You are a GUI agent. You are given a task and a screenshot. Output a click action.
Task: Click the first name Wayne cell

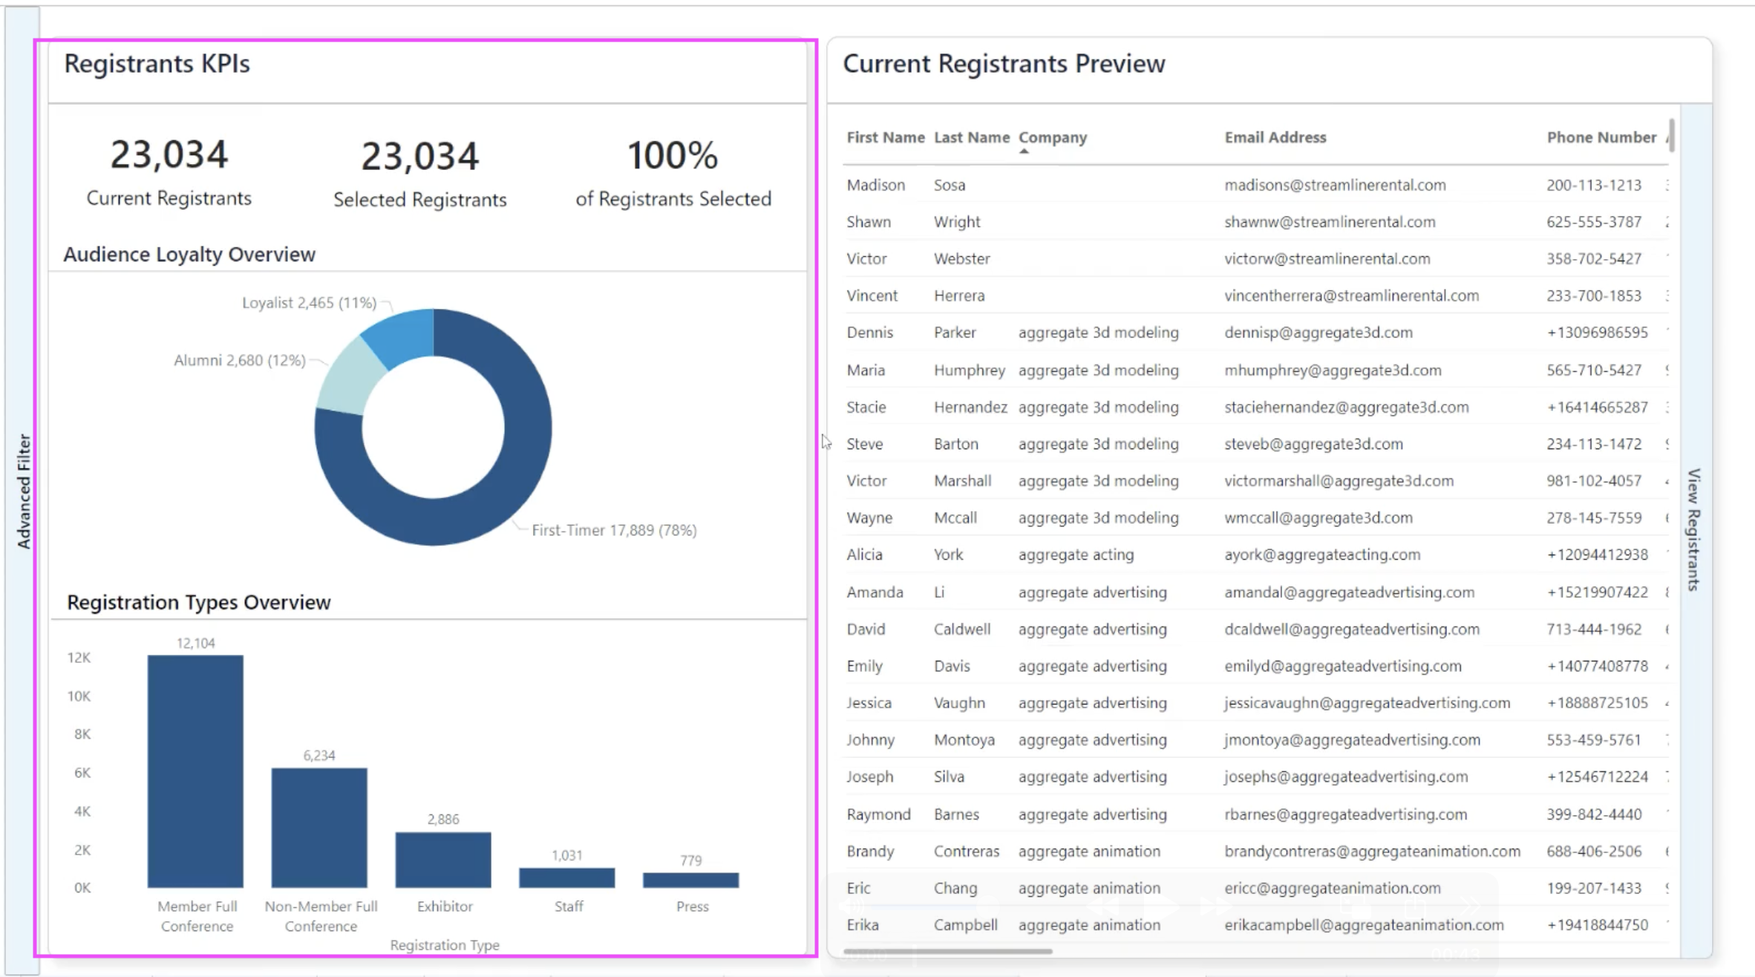click(869, 517)
